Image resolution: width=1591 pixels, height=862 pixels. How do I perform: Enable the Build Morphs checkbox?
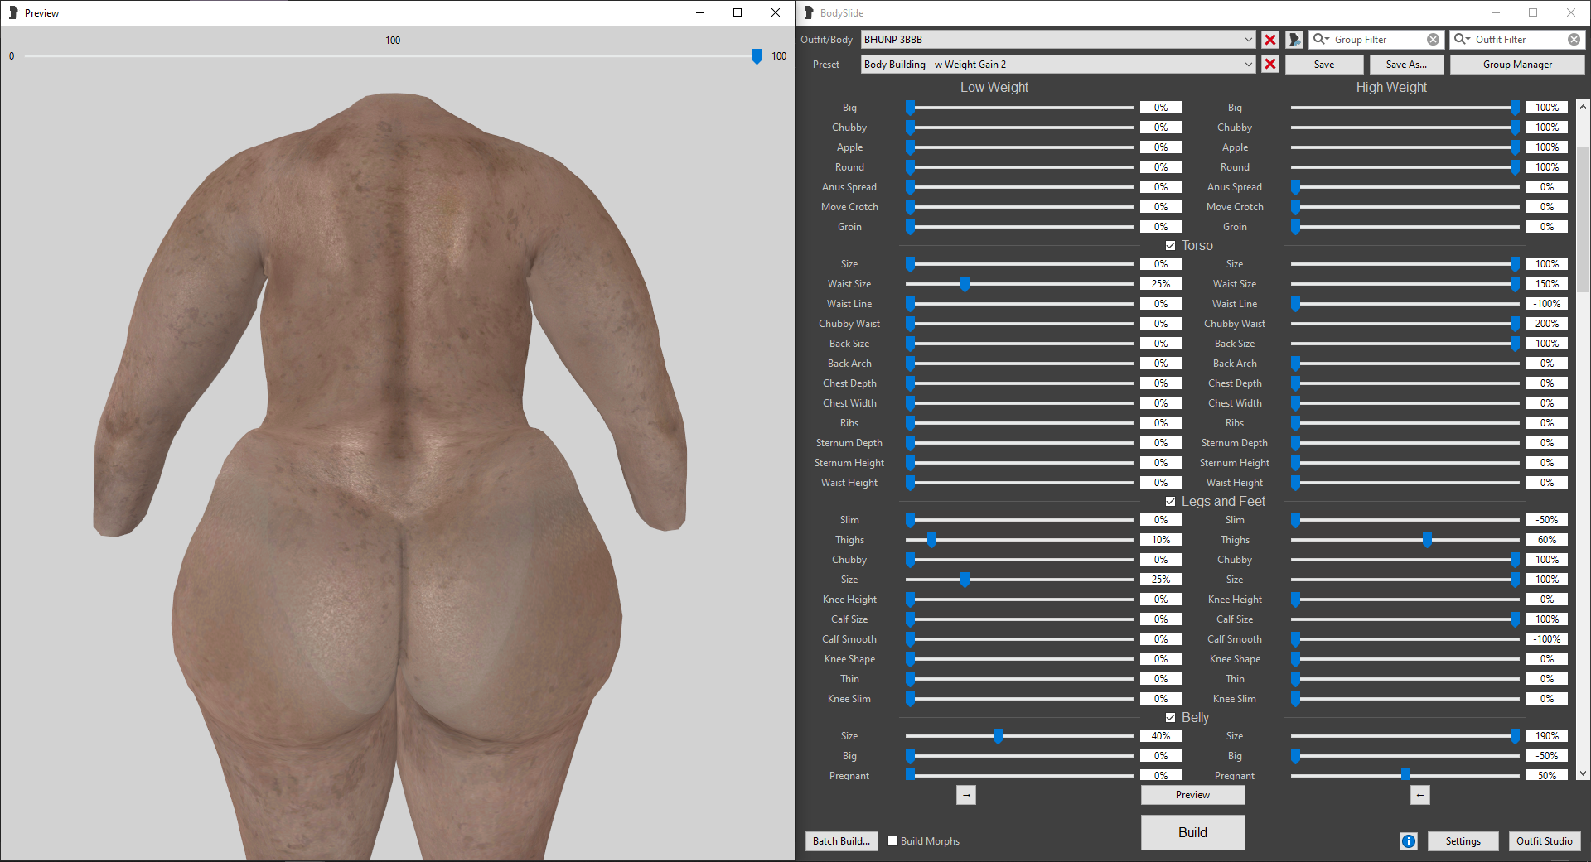click(x=892, y=841)
